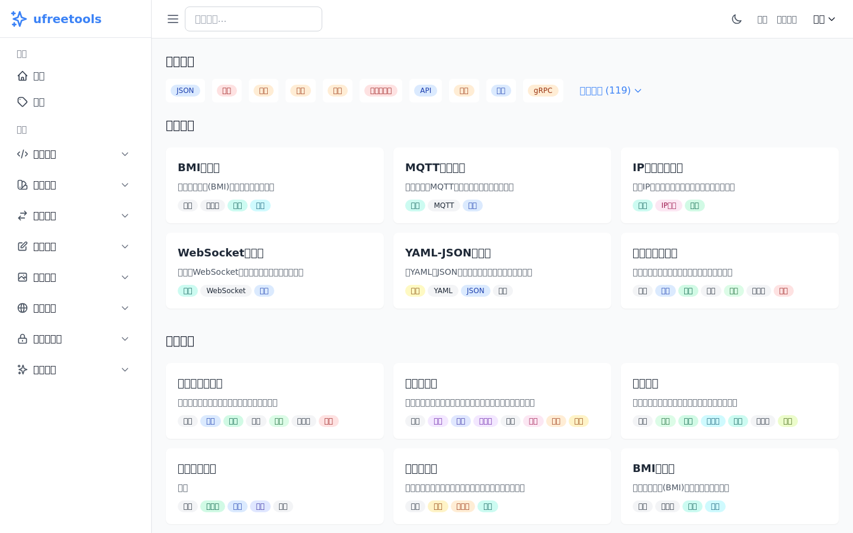The image size is (853, 533).
Task: Click the ufreetools brand name link
Action: [x=67, y=19]
